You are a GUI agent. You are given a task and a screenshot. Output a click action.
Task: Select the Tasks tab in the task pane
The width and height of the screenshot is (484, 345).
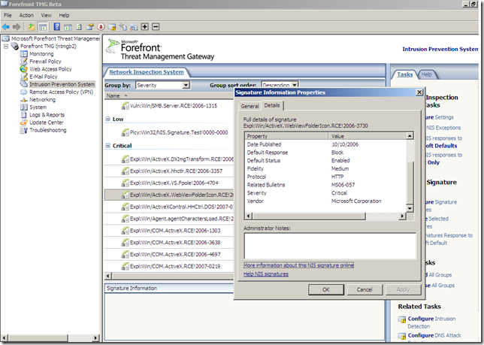pos(404,74)
